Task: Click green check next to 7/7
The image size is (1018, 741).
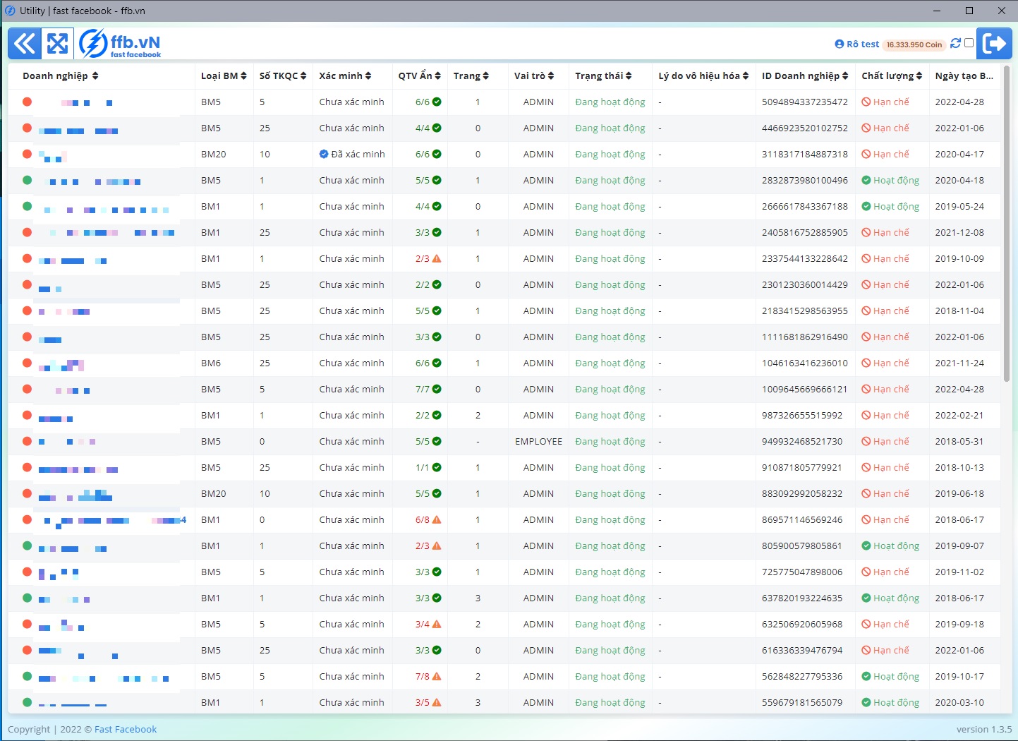Action: click(x=437, y=389)
